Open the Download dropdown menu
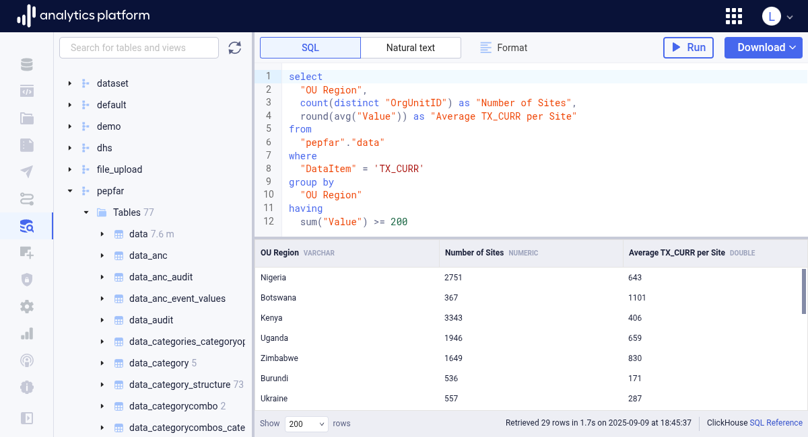This screenshot has height=437, width=808. pos(763,48)
